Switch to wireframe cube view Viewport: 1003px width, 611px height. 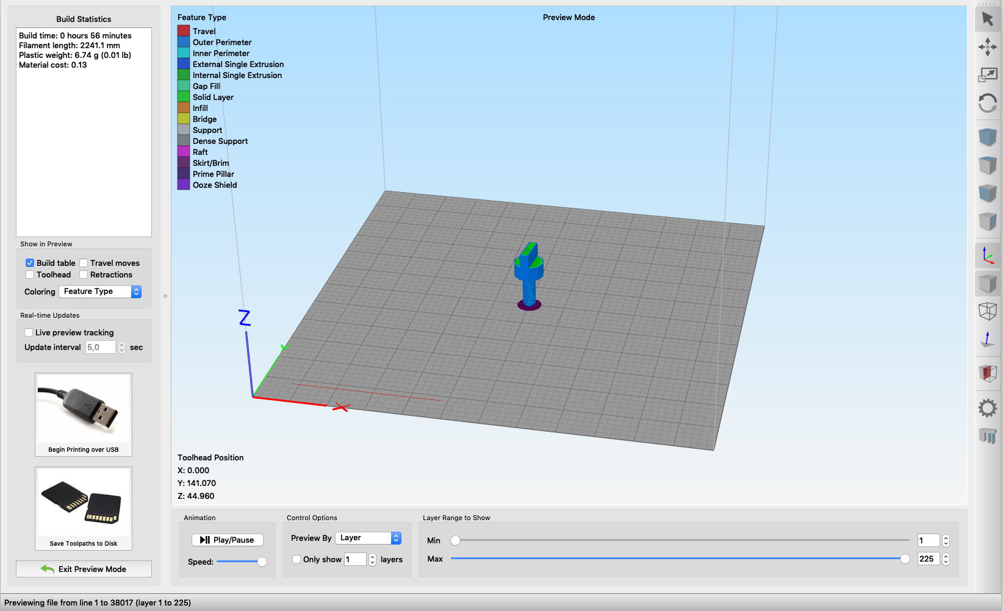click(988, 311)
